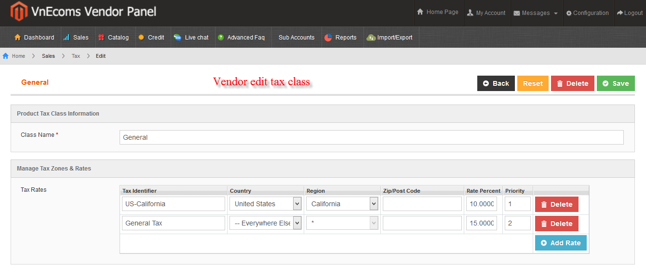
Task: Click the Logout arrow icon
Action: 620,13
